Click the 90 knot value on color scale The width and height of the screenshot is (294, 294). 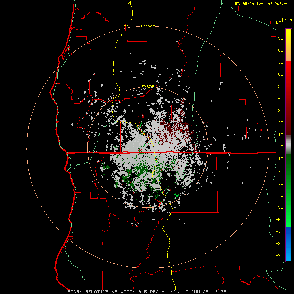(x=281, y=38)
